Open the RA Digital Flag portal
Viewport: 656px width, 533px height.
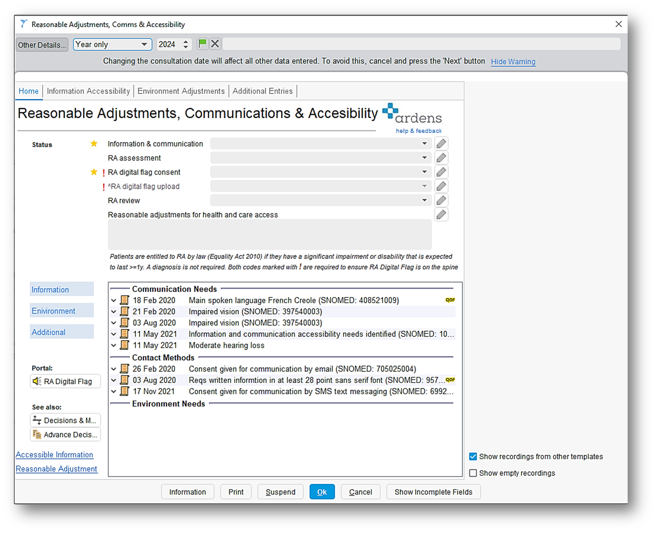65,381
